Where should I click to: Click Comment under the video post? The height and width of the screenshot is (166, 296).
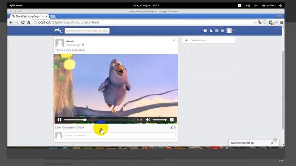pos(69,127)
